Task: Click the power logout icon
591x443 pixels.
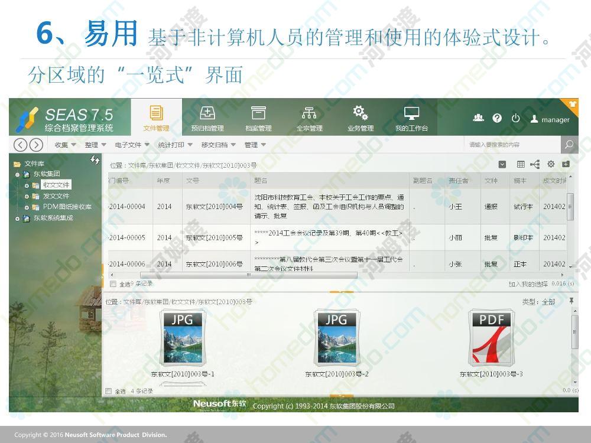Action: pos(515,119)
